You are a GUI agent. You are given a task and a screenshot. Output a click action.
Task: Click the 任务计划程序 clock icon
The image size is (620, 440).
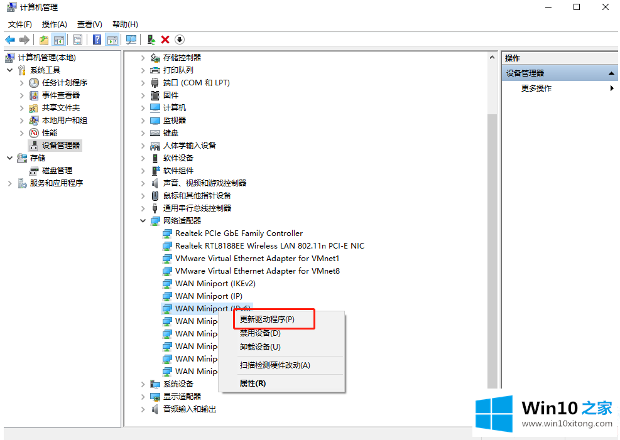tap(34, 83)
